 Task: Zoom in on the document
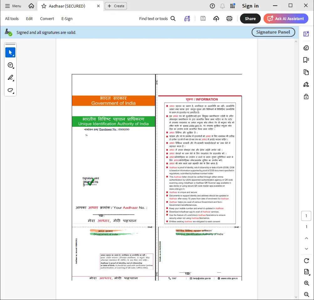[306, 283]
